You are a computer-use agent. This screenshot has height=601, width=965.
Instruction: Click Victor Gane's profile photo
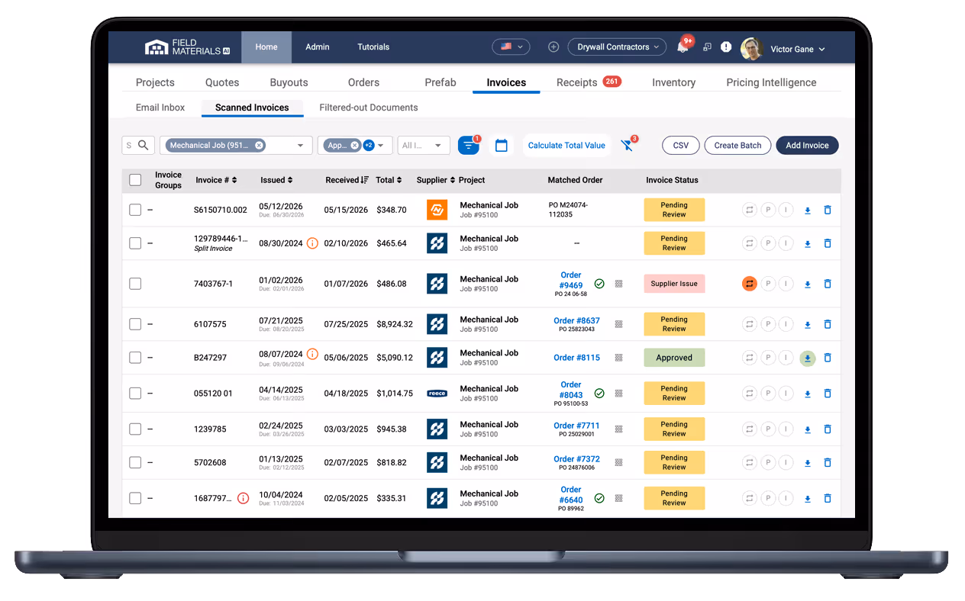[752, 49]
